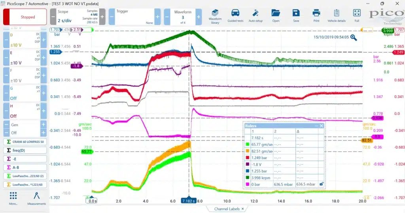This screenshot has height=213, width=405.
Task: Open the Trigger None settings panel
Action: pos(134,17)
